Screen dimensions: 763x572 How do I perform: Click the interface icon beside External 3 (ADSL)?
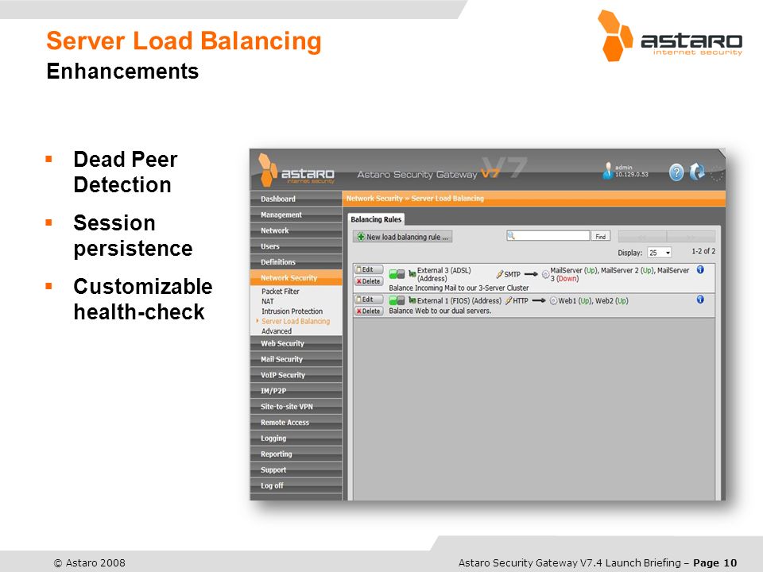coord(412,274)
